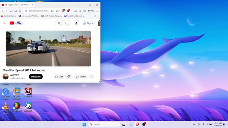Select the teal swirl desktop shortcut
This screenshot has height=128, width=228.
28,107
